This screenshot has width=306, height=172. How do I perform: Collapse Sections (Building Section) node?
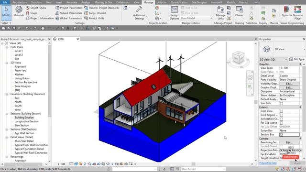click(x=7, y=114)
